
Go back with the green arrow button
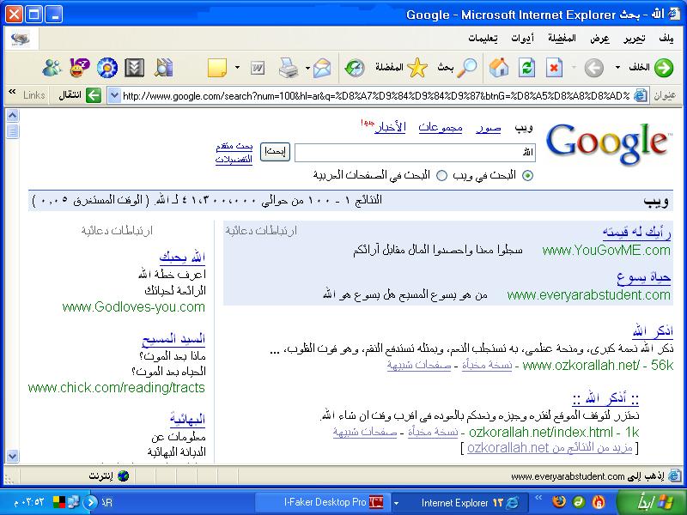[664, 68]
